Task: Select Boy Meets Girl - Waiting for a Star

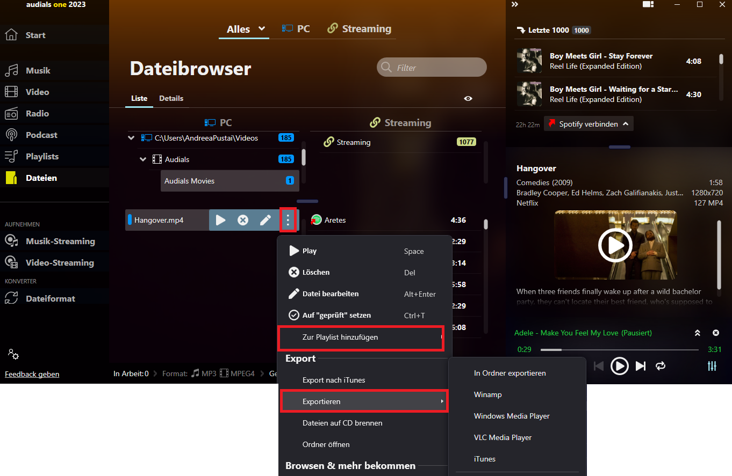Action: [x=616, y=94]
